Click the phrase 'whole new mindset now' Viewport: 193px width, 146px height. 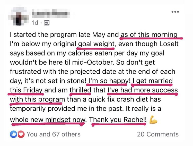point(48,120)
